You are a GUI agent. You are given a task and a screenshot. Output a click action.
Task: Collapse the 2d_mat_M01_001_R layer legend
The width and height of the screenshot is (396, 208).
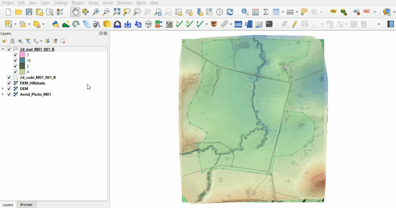coord(3,50)
